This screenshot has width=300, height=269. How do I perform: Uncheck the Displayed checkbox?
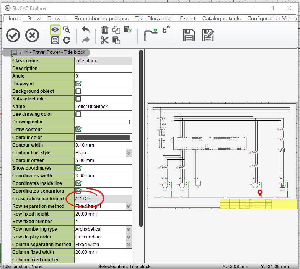(78, 84)
